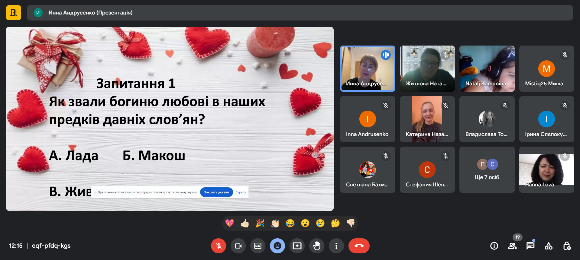Click the present screen icon
This screenshot has width=580, height=260.
(x=297, y=246)
